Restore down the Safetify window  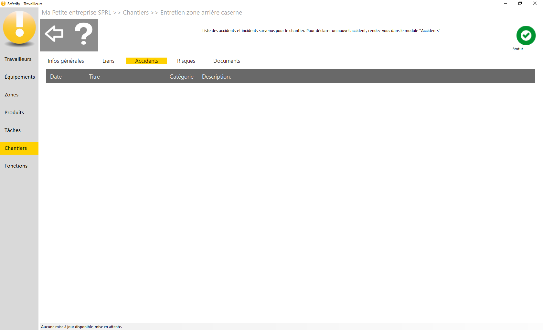520,4
